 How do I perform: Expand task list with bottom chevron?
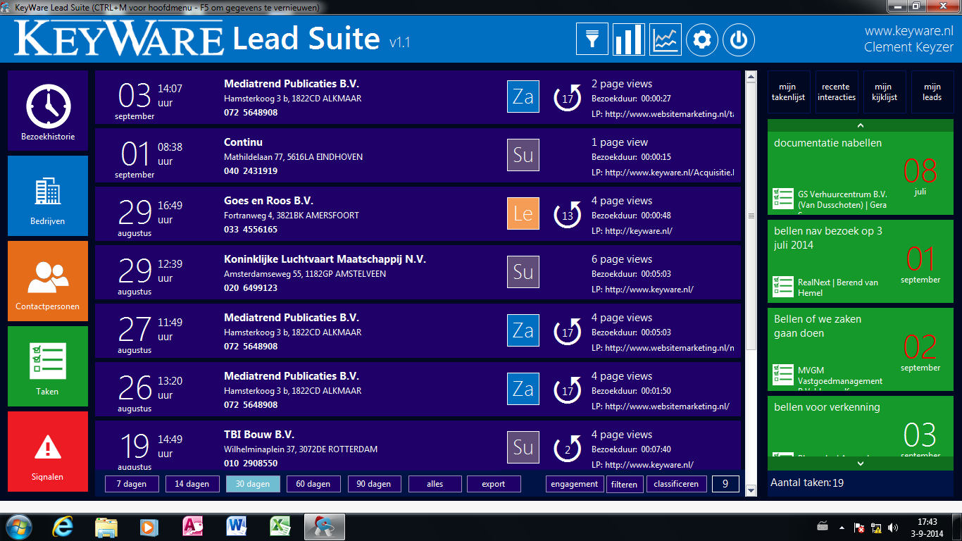pos(860,464)
